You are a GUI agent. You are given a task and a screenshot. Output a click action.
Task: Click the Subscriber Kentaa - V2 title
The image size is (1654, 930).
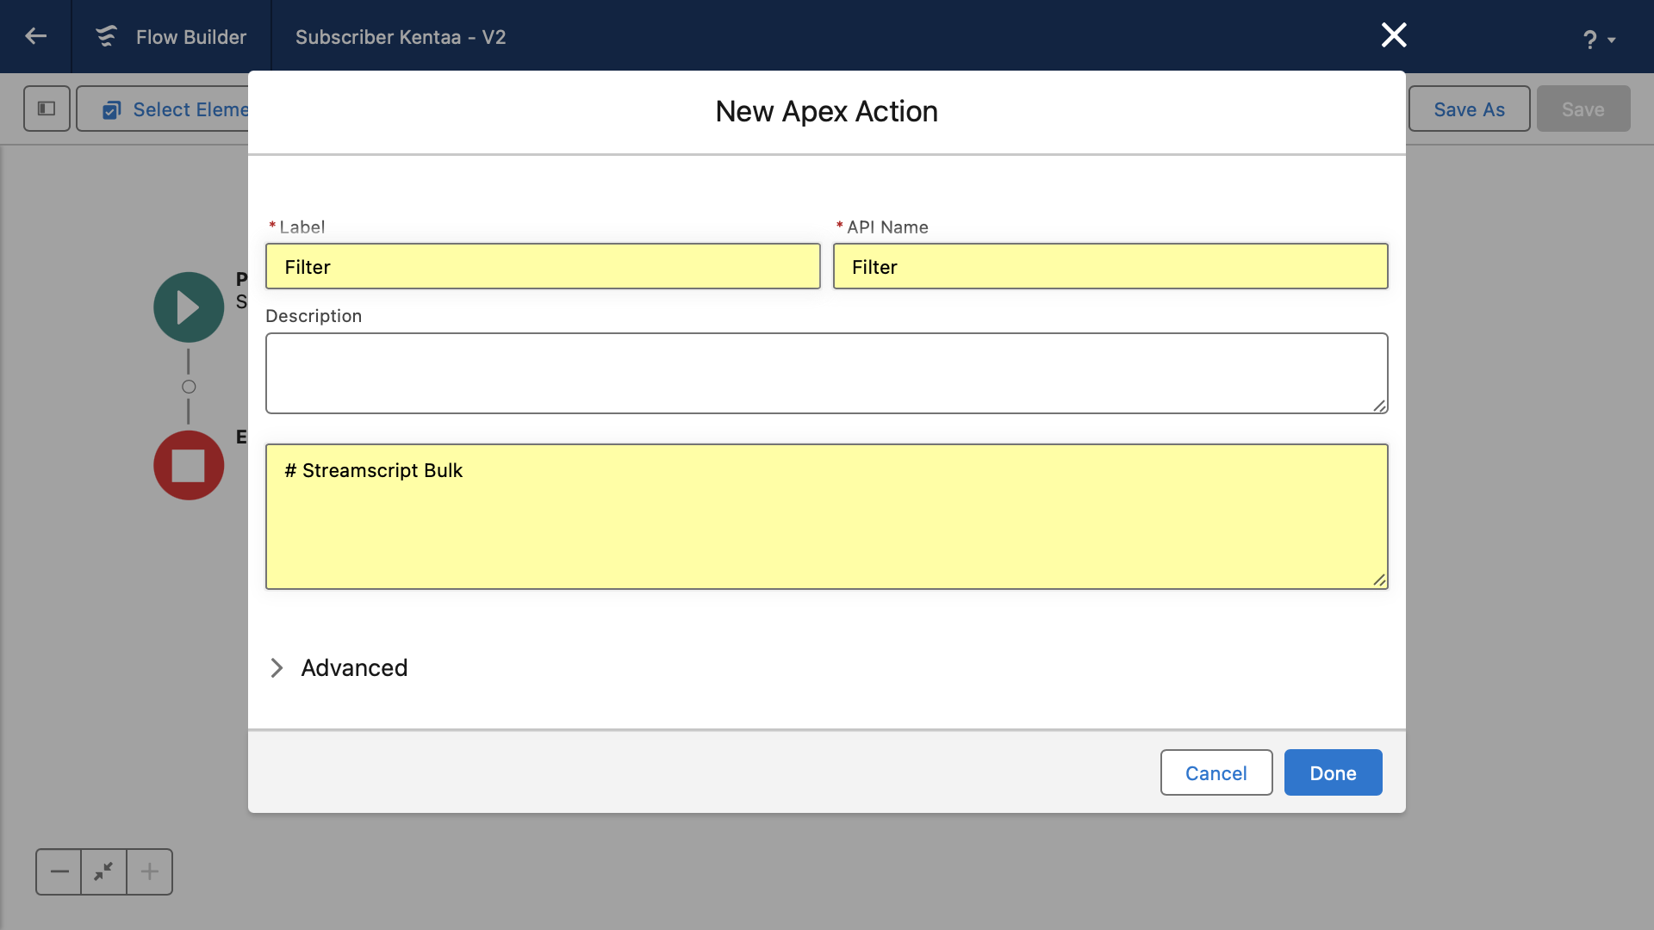(401, 37)
